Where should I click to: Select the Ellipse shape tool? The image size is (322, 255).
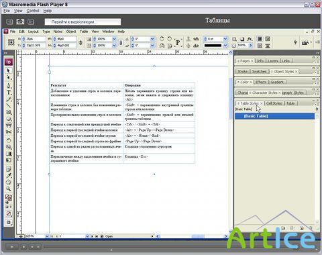pyautogui.click(x=9, y=119)
